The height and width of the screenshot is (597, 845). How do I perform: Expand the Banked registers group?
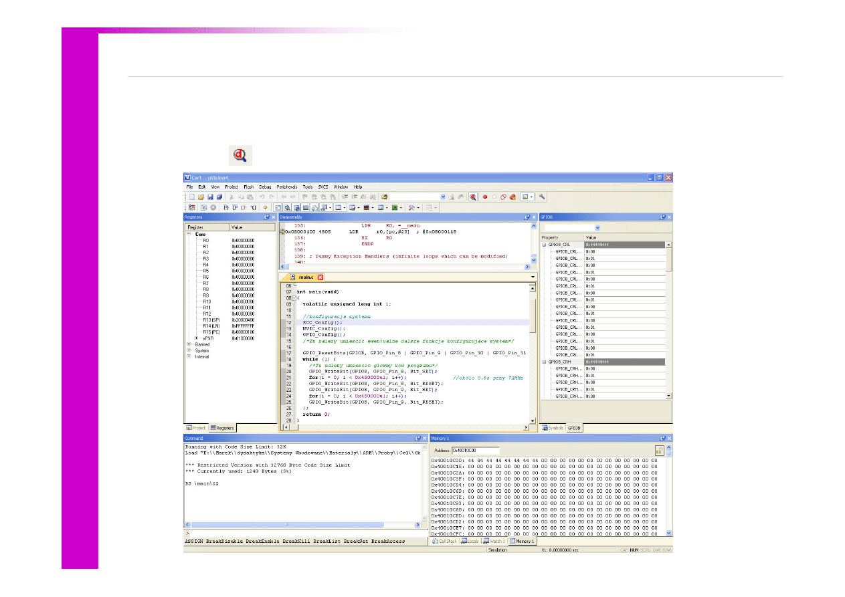[189, 344]
